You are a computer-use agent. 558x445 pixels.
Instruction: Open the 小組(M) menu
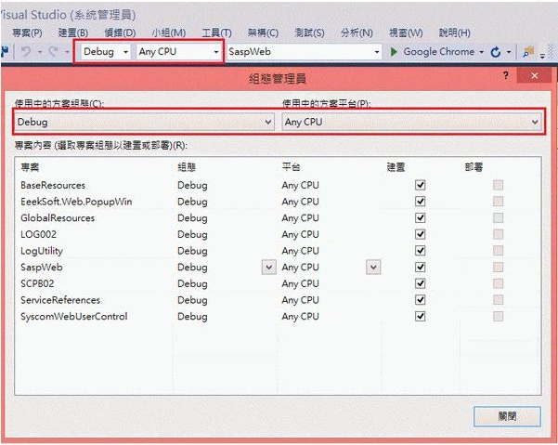[x=168, y=33]
